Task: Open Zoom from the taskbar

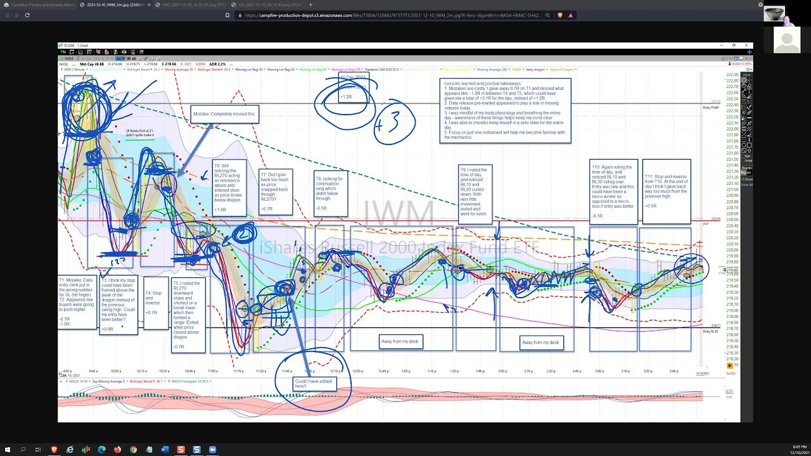Action: tap(212, 449)
